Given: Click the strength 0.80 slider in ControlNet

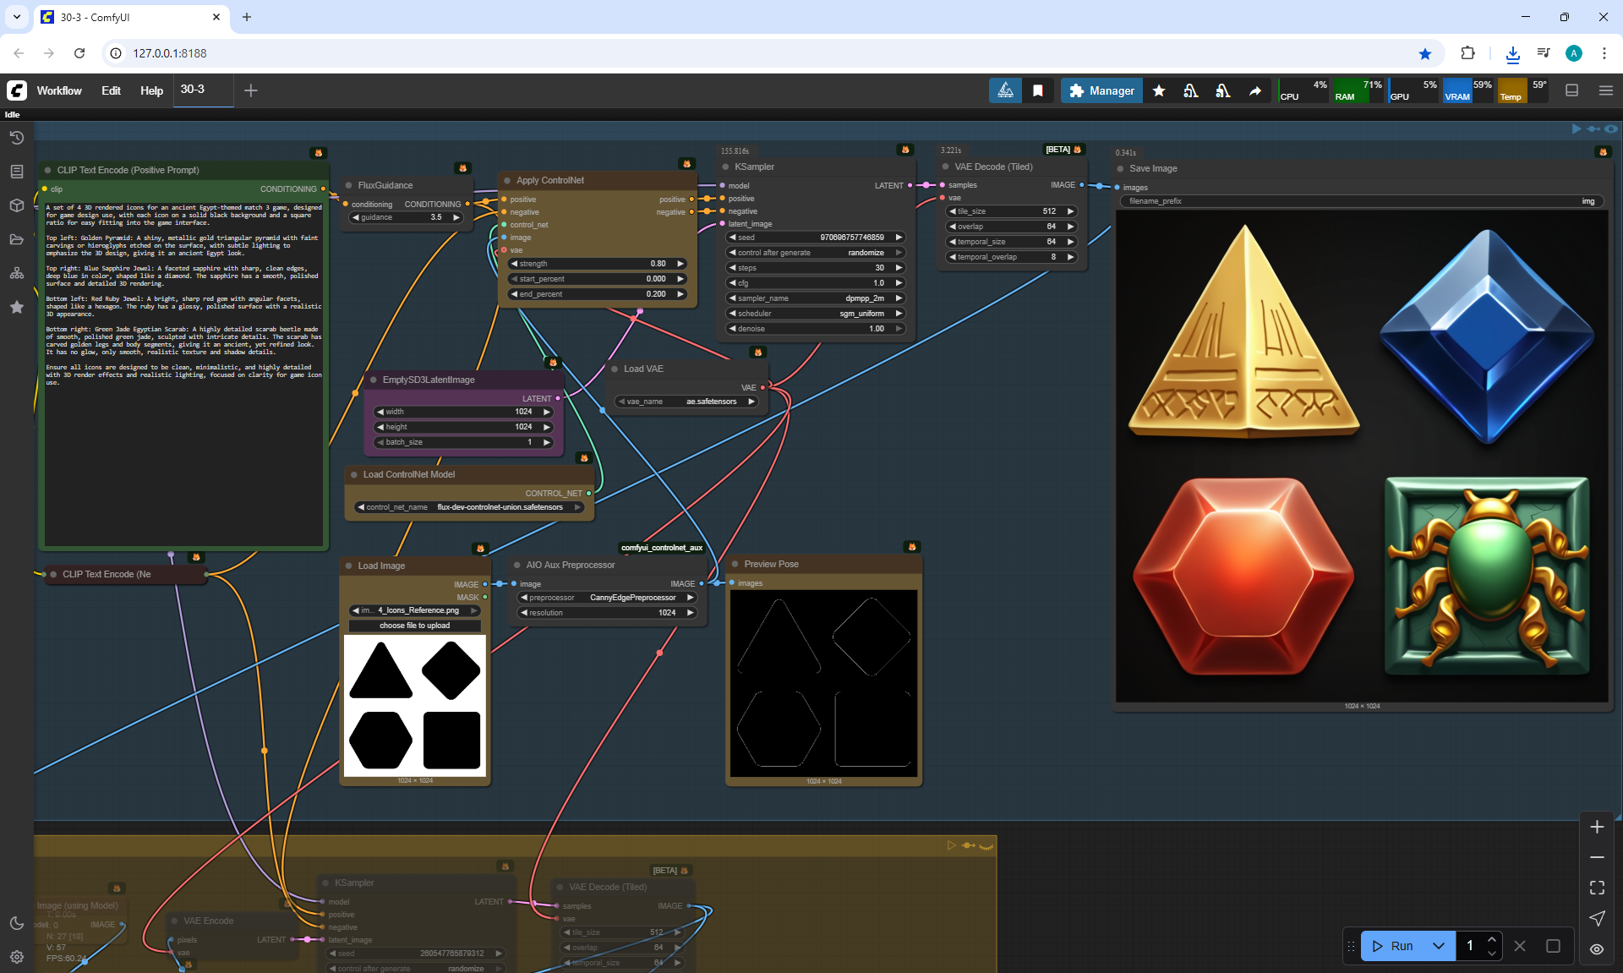Looking at the screenshot, I should (597, 264).
